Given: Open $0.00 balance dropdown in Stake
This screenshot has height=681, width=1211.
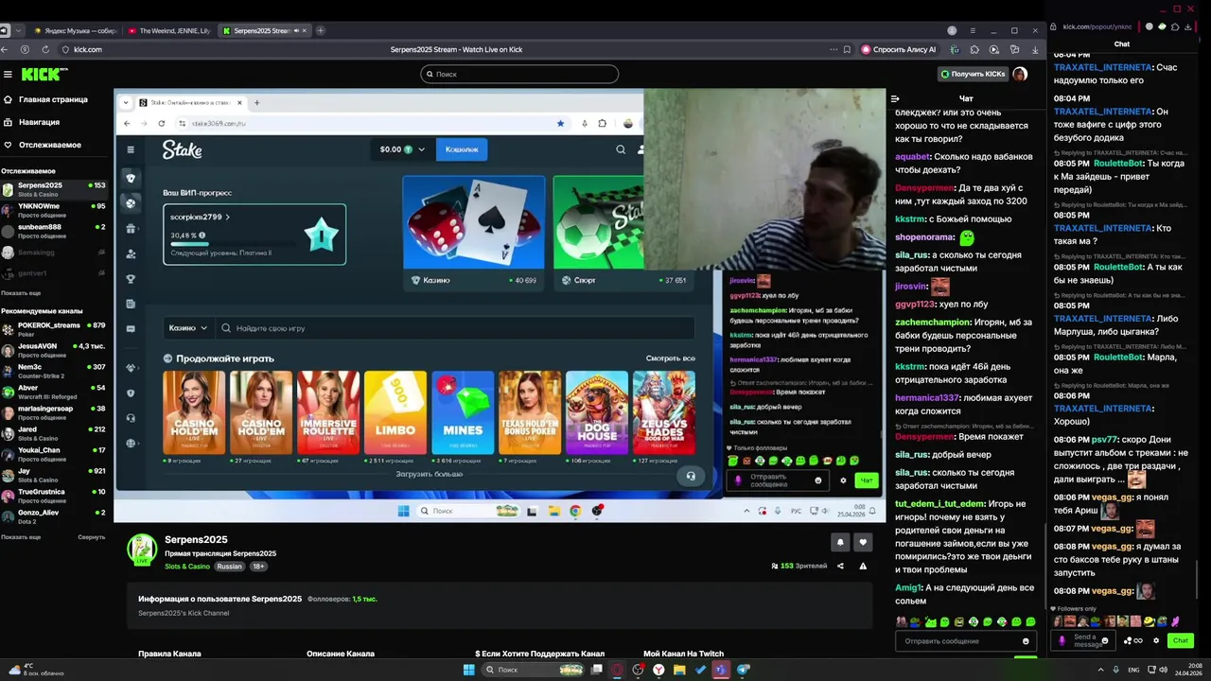Looking at the screenshot, I should [402, 149].
